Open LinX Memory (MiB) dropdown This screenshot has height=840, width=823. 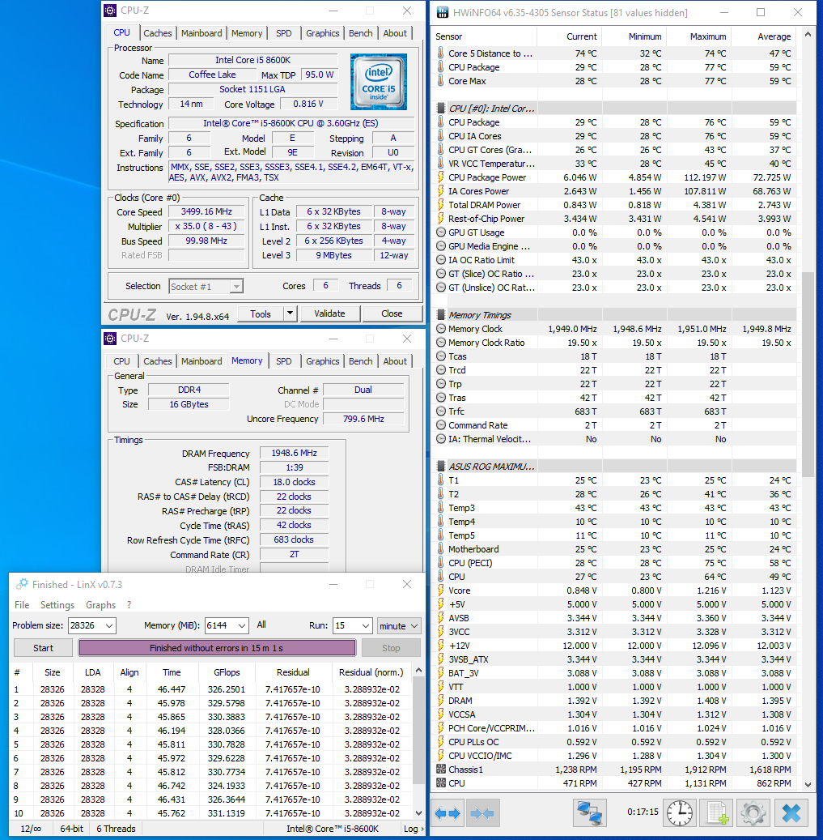tap(242, 625)
